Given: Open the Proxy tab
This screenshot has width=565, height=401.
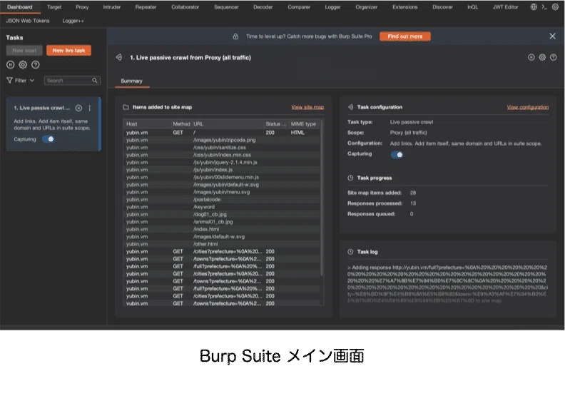Looking at the screenshot, I should click(x=82, y=7).
